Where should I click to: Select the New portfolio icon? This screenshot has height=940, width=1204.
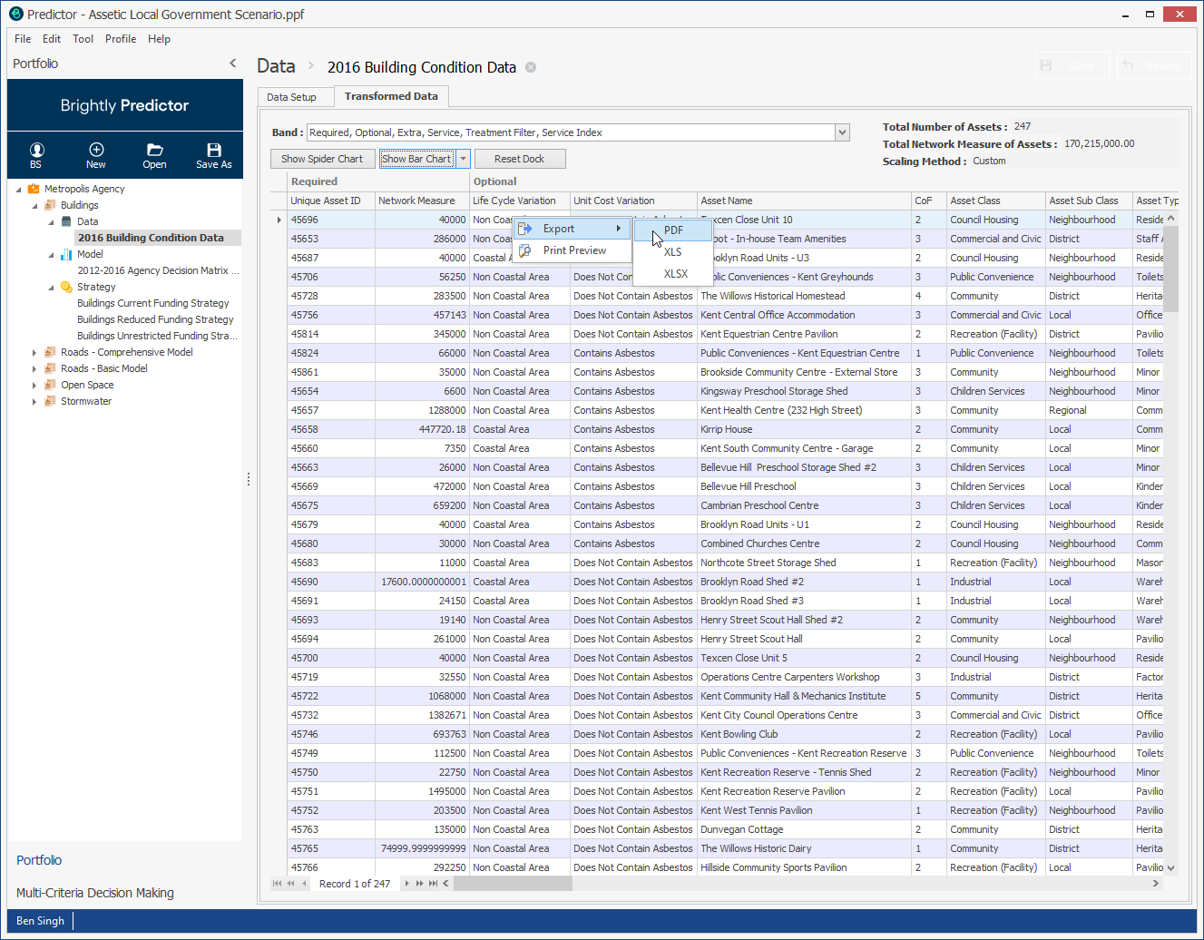click(95, 154)
